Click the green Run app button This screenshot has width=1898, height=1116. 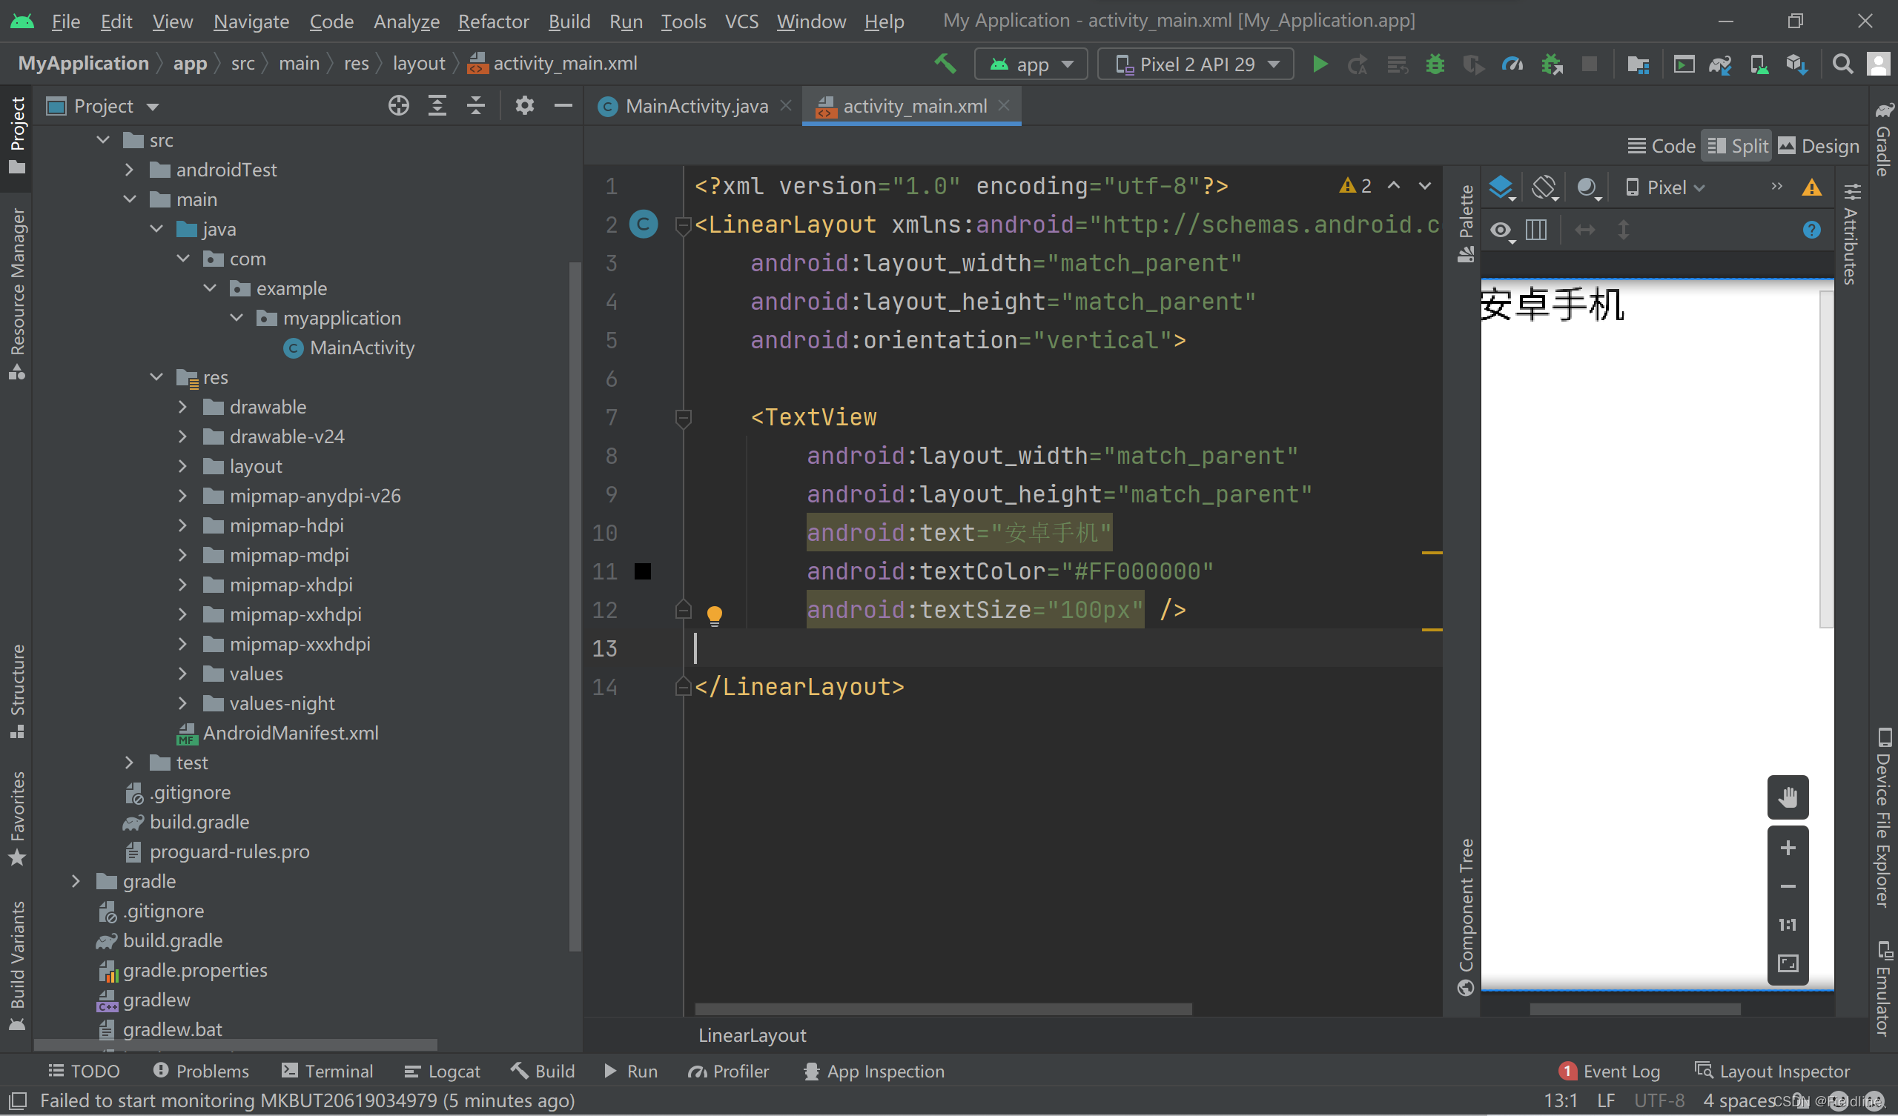[x=1320, y=64]
